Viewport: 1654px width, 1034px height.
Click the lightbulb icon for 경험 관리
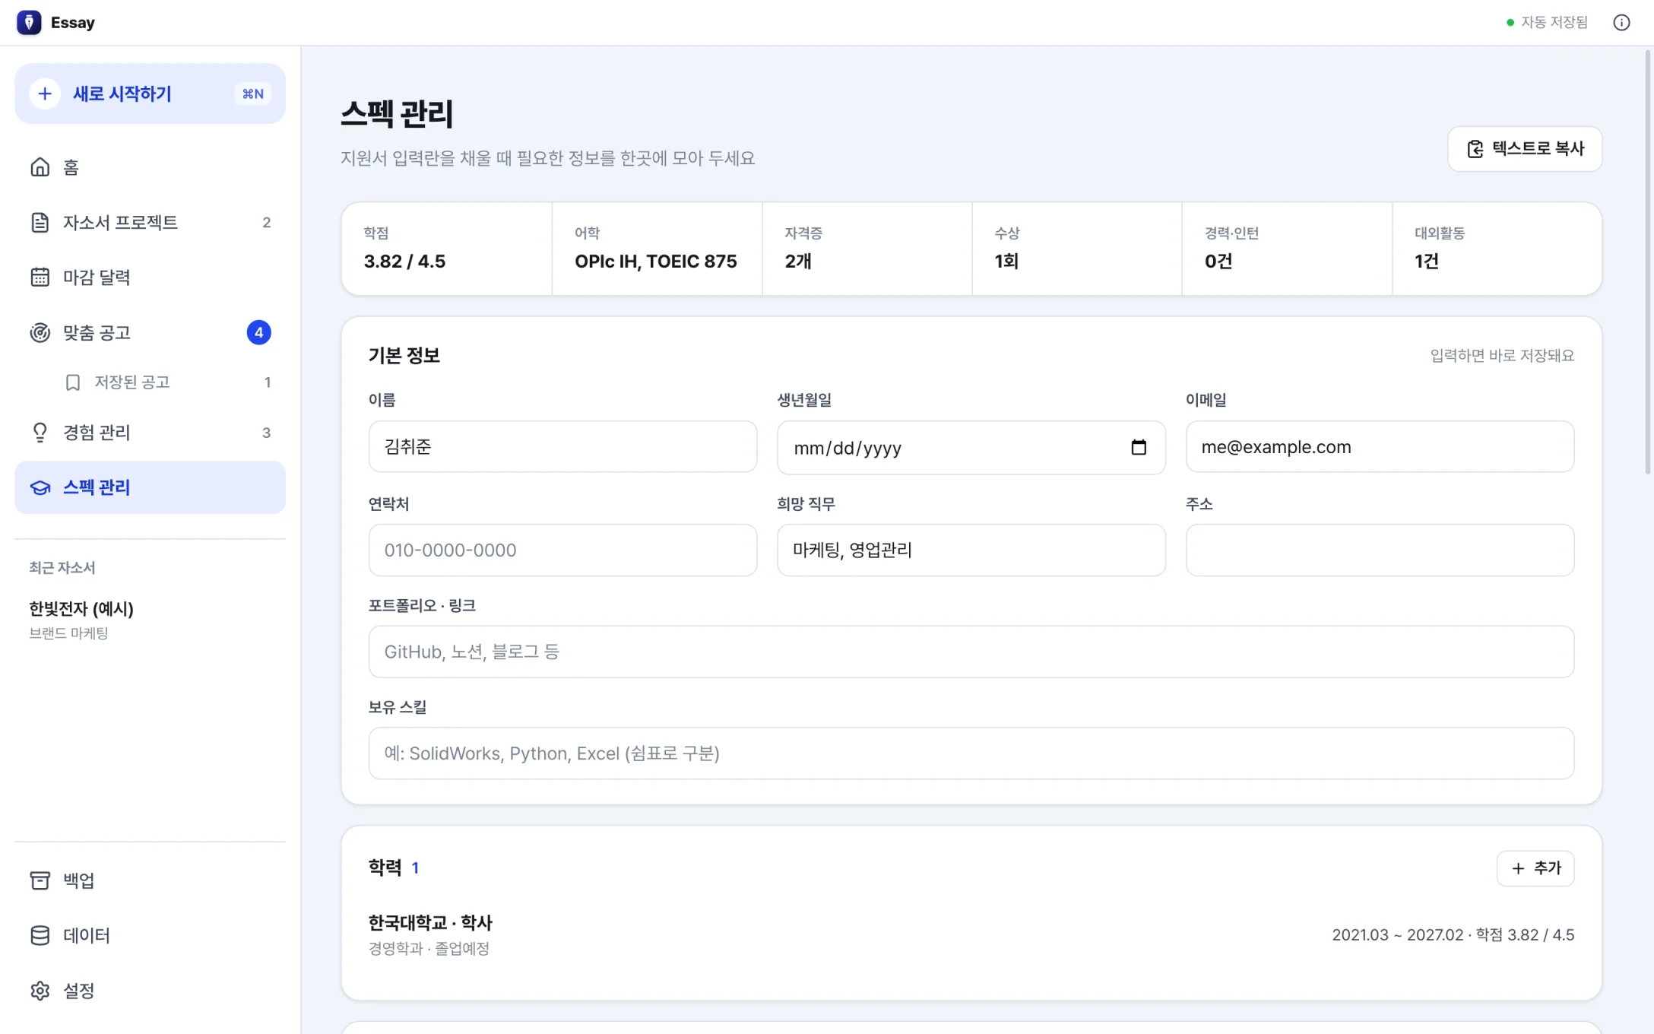(x=40, y=432)
